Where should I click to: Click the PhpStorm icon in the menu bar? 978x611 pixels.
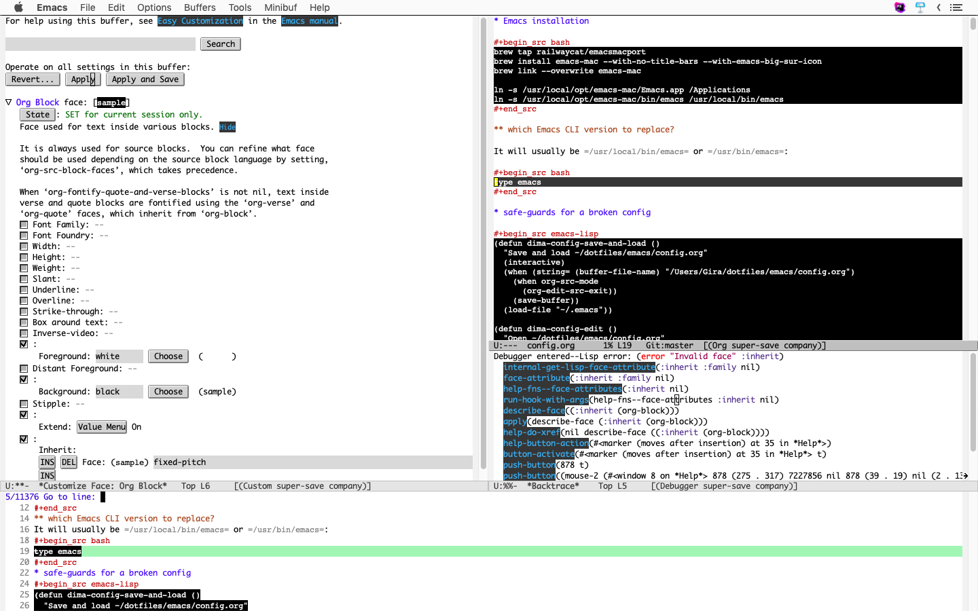[899, 7]
